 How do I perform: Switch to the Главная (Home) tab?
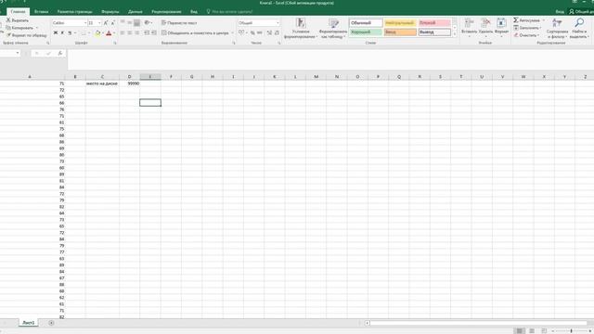coord(18,12)
